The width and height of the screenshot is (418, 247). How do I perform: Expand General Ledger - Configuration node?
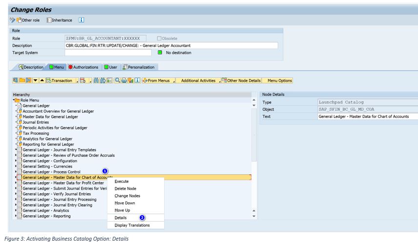16,161
